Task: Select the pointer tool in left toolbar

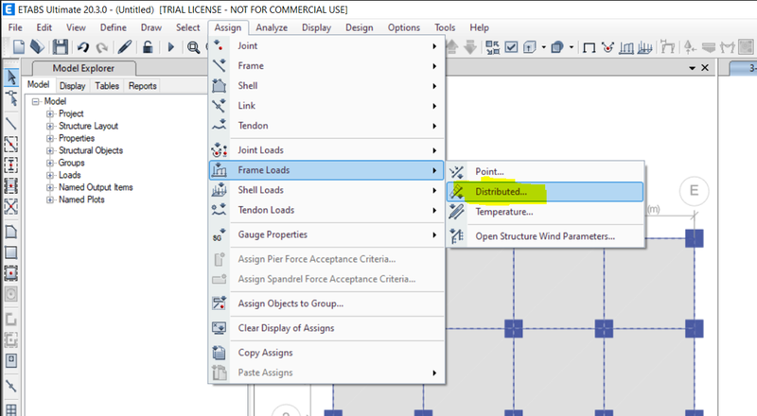Action: tap(11, 78)
